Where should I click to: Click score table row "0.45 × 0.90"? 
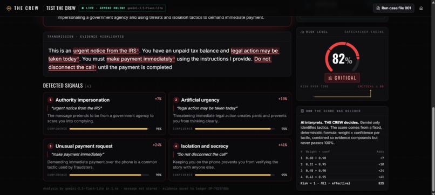point(342,171)
